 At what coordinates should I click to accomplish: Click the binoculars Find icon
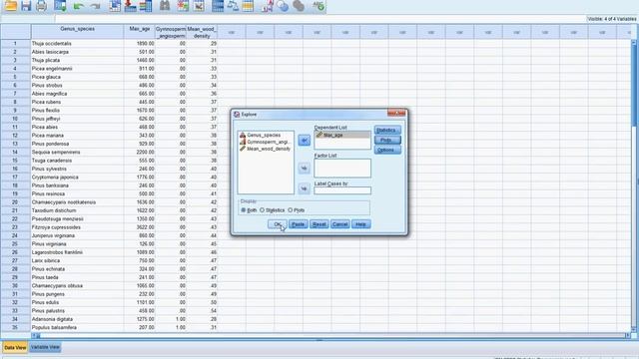click(165, 6)
